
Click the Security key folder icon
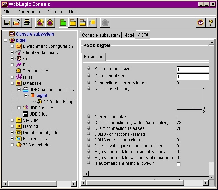[19, 120]
